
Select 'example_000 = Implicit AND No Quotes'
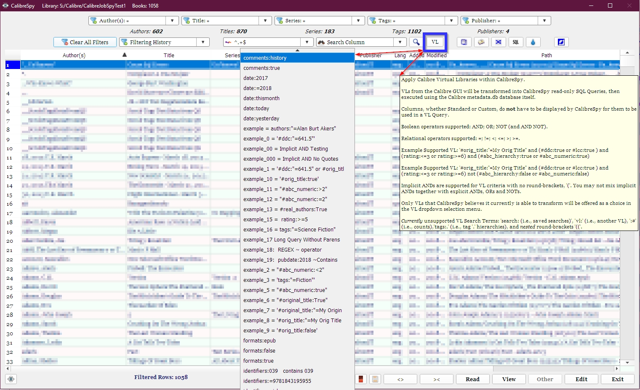click(x=297, y=159)
